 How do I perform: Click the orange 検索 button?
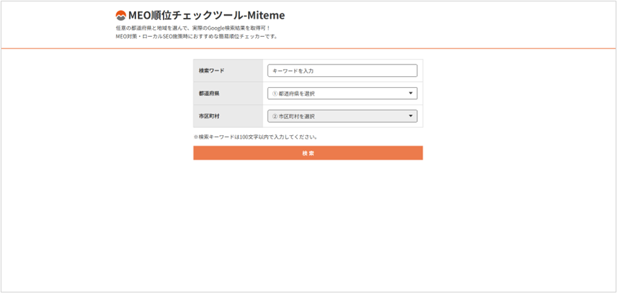coord(308,153)
